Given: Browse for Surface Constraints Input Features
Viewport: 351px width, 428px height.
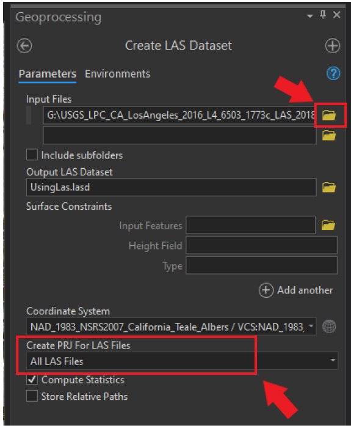Looking at the screenshot, I should 328,225.
